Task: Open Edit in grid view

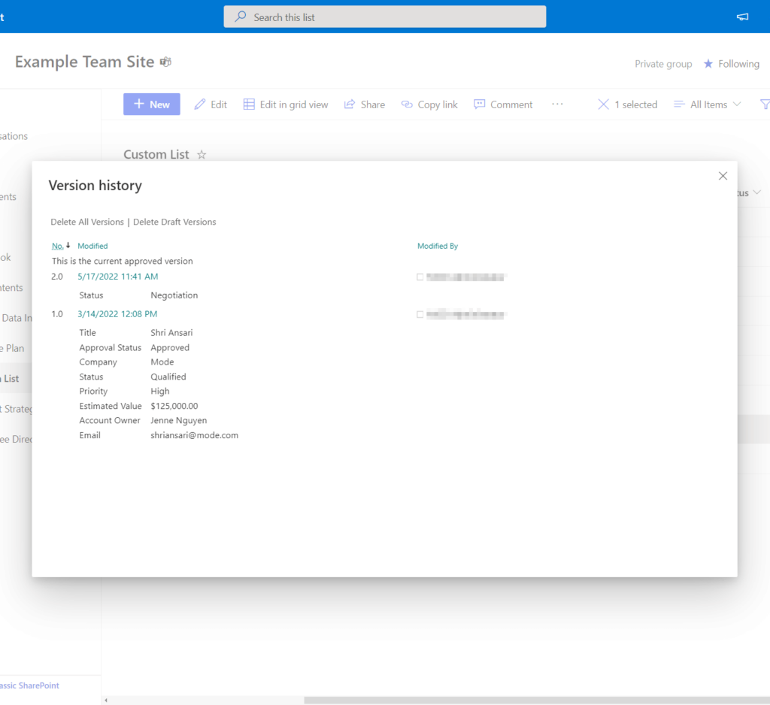Action: click(285, 104)
